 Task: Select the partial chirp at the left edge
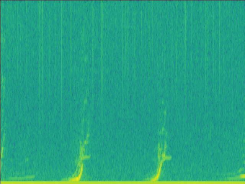[2, 149]
